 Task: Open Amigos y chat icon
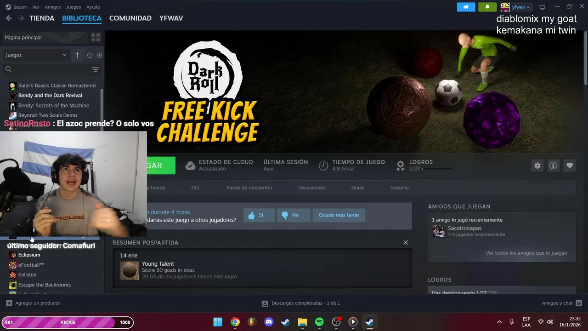pos(579,303)
